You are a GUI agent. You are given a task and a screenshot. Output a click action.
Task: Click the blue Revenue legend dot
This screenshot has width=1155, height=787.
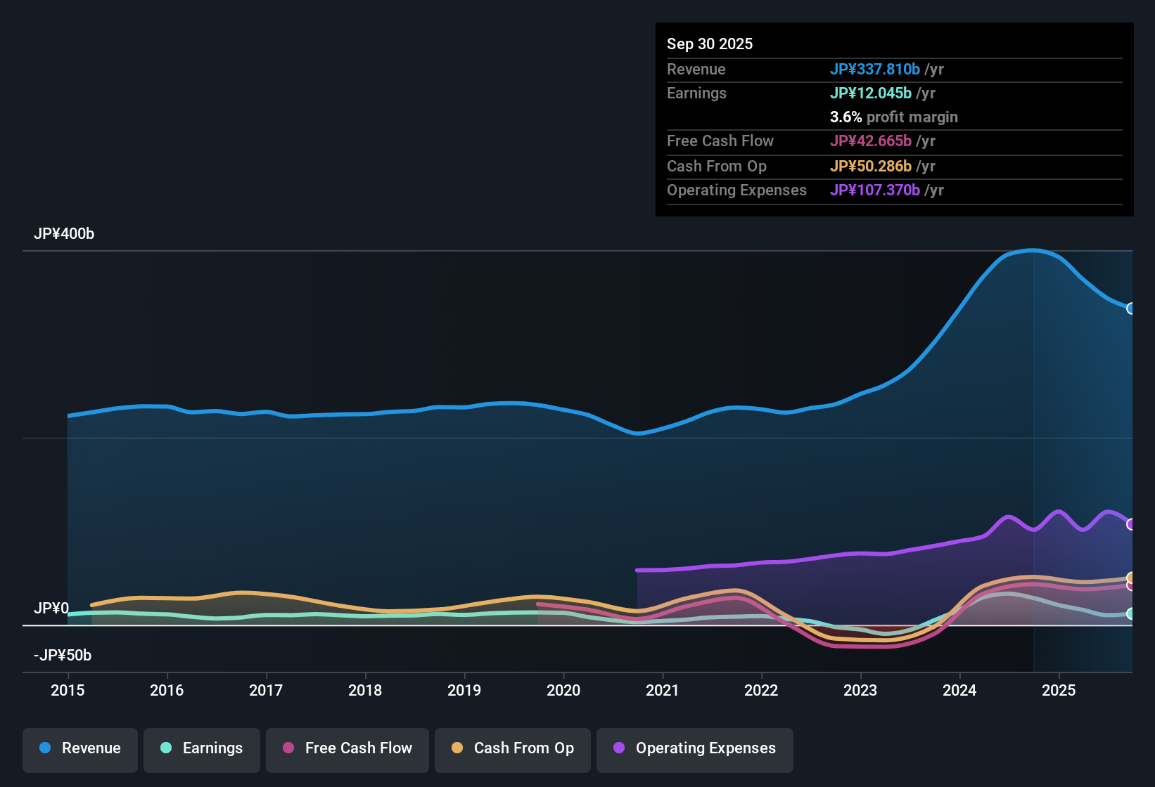[x=44, y=748]
